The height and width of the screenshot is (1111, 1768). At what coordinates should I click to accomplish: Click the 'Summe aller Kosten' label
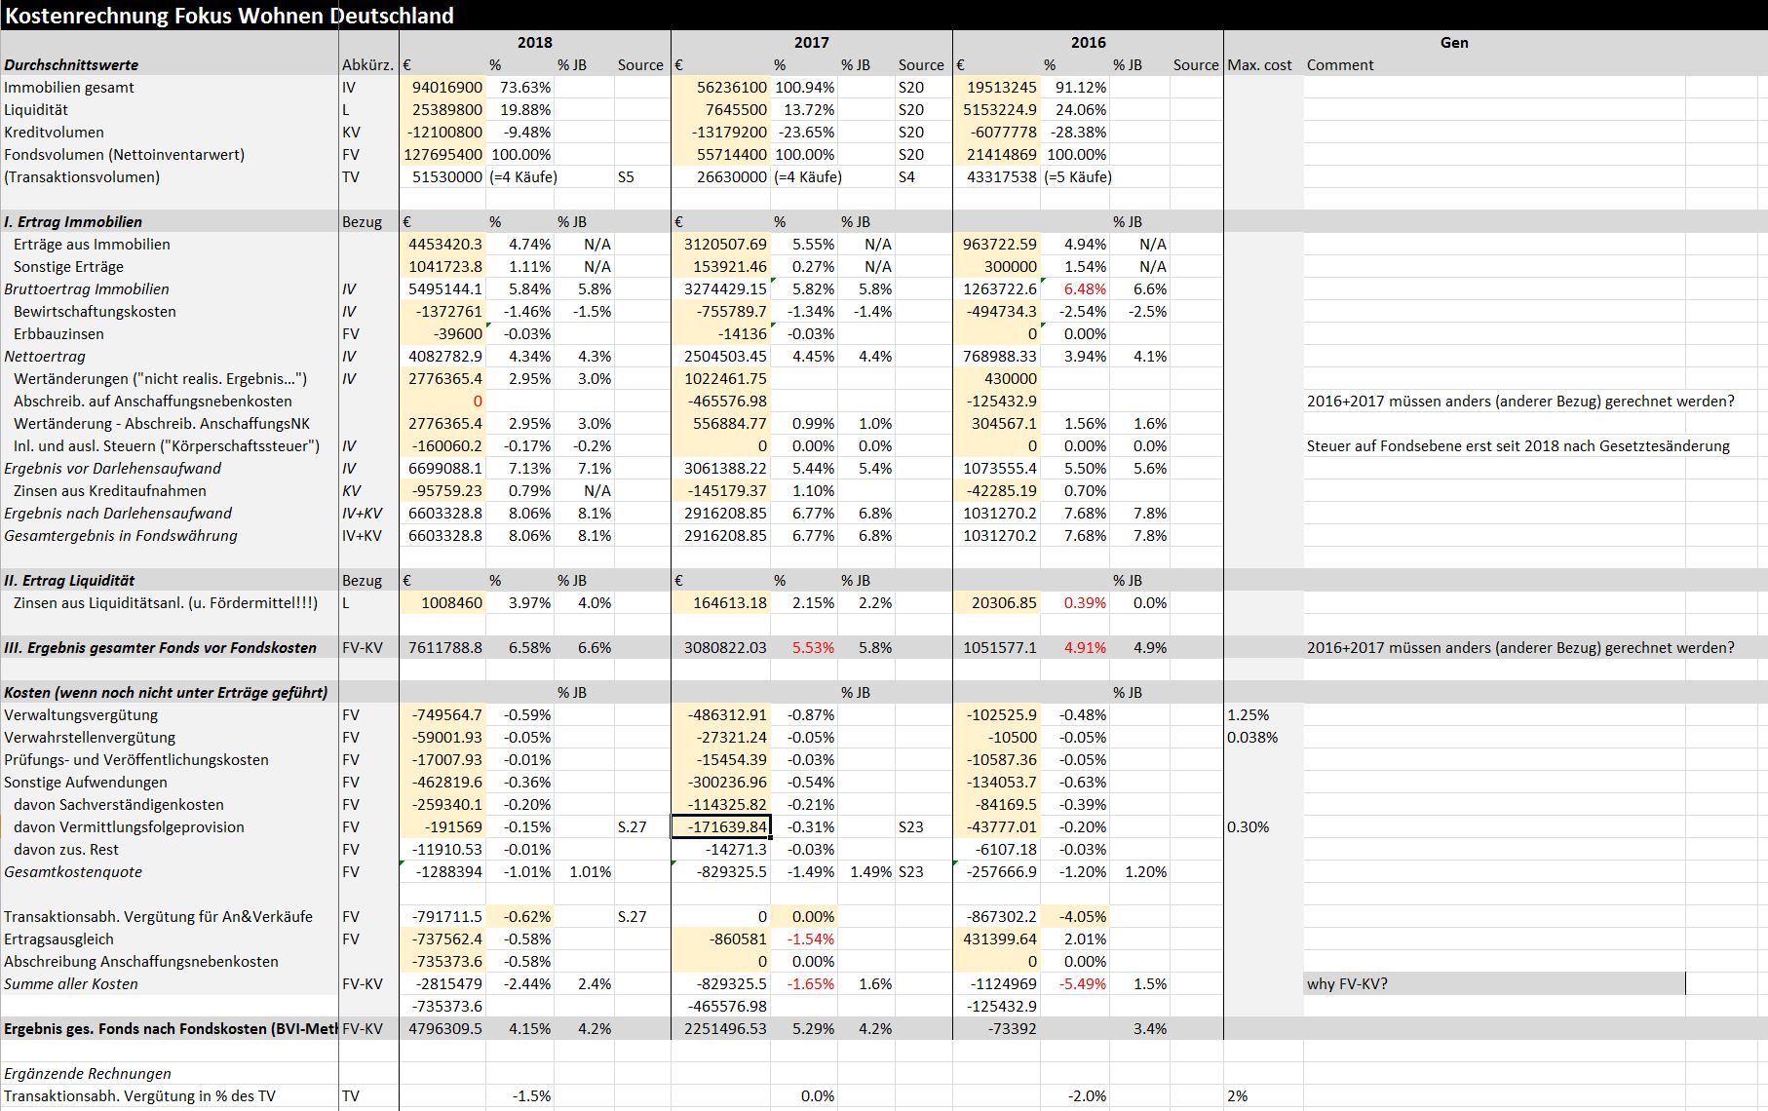71,984
